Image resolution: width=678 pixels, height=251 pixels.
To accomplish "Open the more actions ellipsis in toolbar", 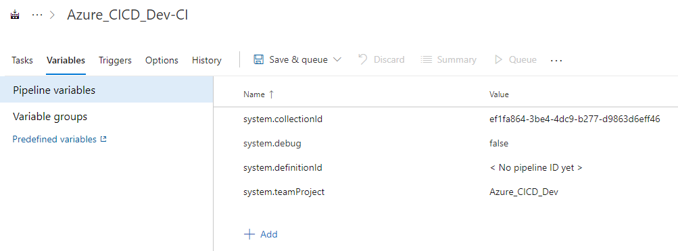I will [556, 61].
